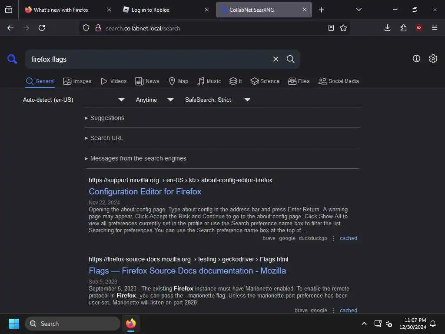Close the Log in to Roblox tab
Viewport: 445px width, 334px height.
coord(207,10)
